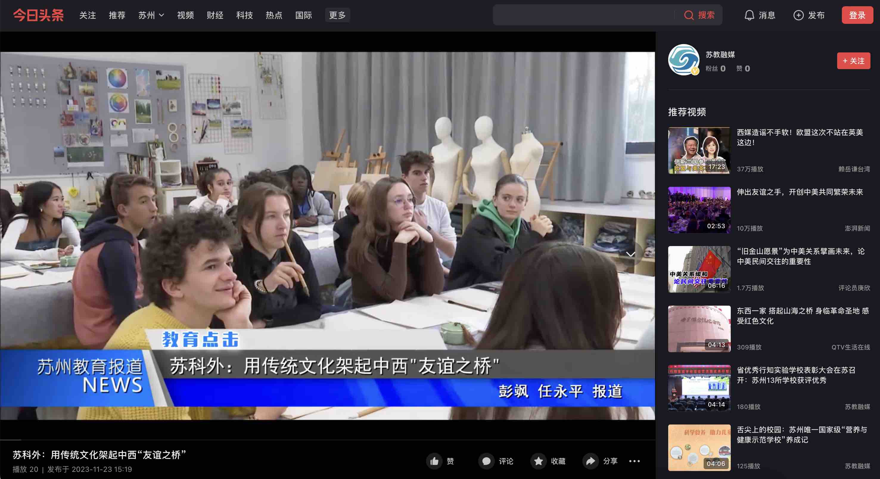Click the video progress bar
880x479 pixels.
pyautogui.click(x=328, y=440)
